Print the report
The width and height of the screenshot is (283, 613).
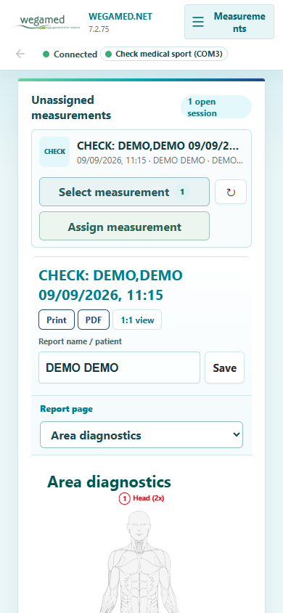point(57,320)
